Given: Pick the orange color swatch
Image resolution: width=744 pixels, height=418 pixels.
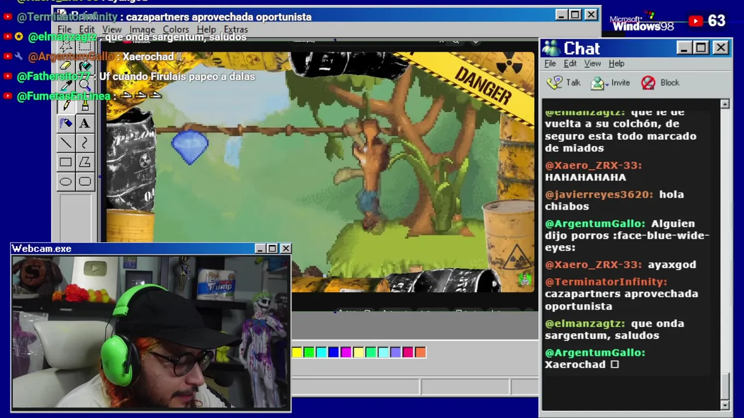Looking at the screenshot, I should pyautogui.click(x=420, y=352).
